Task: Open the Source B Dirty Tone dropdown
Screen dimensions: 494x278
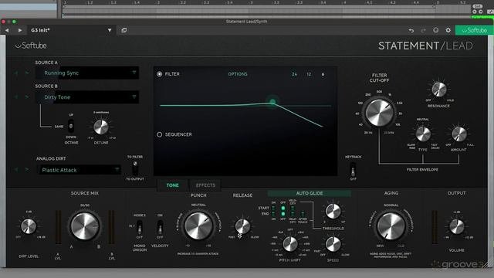Action: (x=87, y=97)
